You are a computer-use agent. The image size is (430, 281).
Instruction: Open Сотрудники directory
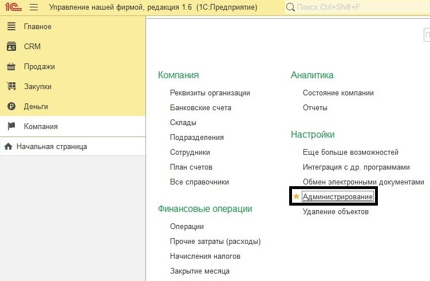tap(190, 152)
